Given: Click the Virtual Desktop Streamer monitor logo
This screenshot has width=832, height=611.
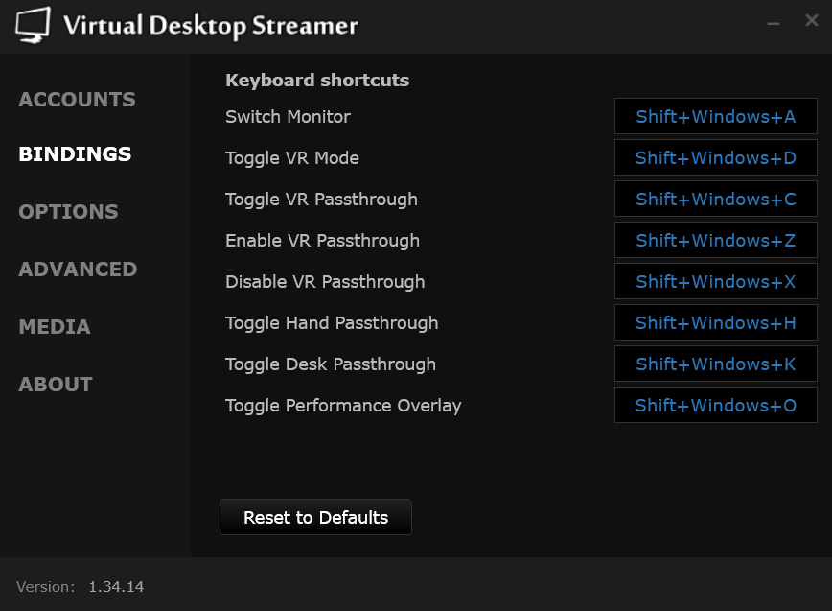Looking at the screenshot, I should (x=33, y=25).
